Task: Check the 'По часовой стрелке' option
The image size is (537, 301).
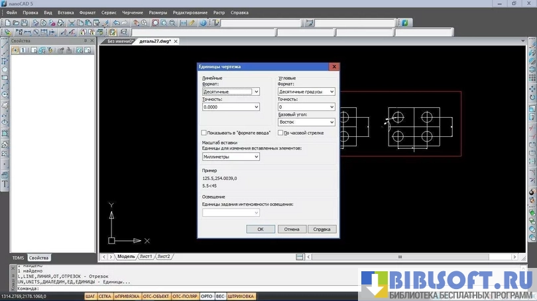Action: coord(280,133)
